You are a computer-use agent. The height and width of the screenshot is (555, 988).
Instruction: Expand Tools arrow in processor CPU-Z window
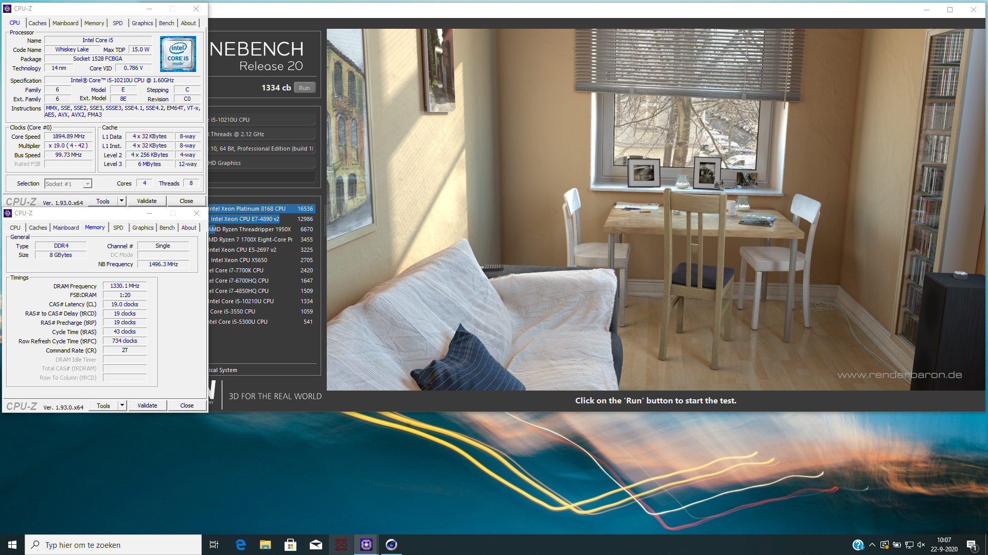tap(121, 201)
